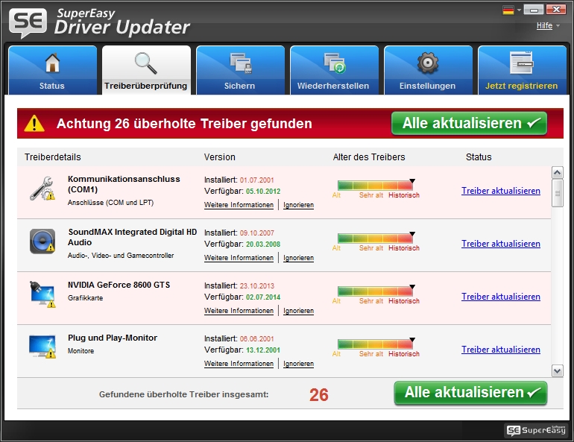The height and width of the screenshot is (442, 574).
Task: Click the red total count 26
Action: 319,395
